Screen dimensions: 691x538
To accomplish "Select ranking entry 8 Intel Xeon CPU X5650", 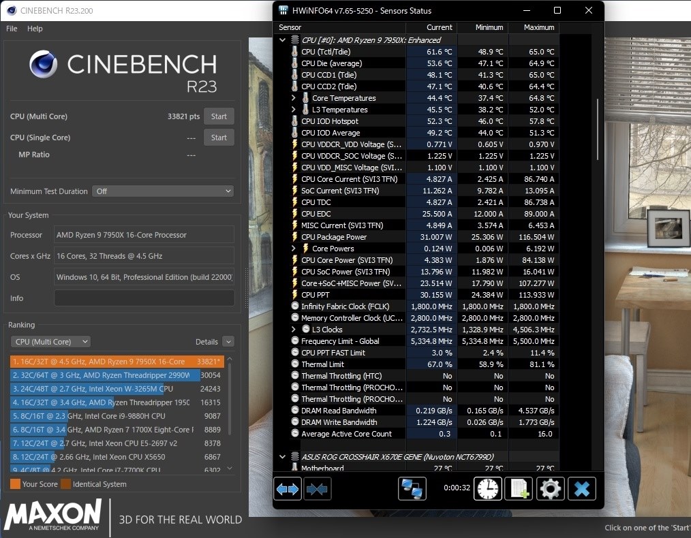I will tap(117, 457).
